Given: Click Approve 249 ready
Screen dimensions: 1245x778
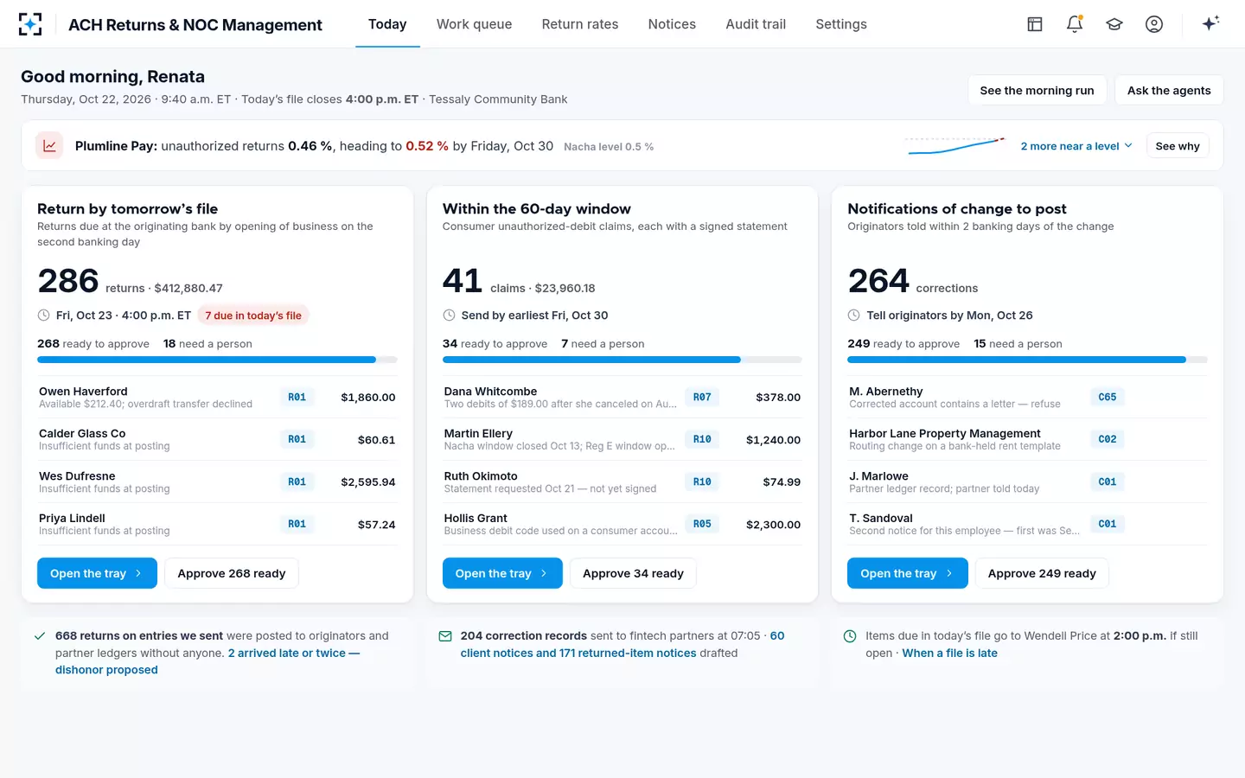Looking at the screenshot, I should (x=1042, y=573).
